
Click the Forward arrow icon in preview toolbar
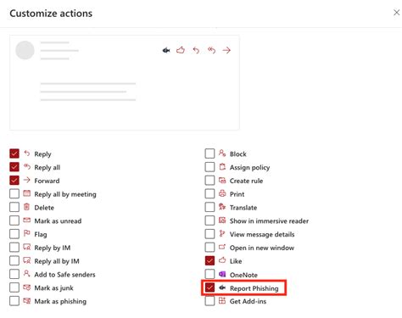point(226,50)
